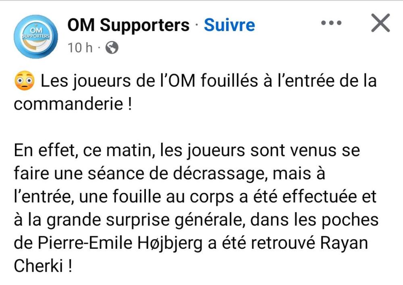
Task: Click the globe public-visibility icon
Action: [x=112, y=48]
